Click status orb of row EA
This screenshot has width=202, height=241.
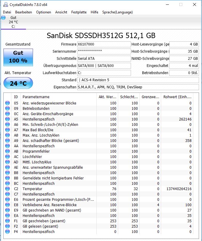point(7,215)
